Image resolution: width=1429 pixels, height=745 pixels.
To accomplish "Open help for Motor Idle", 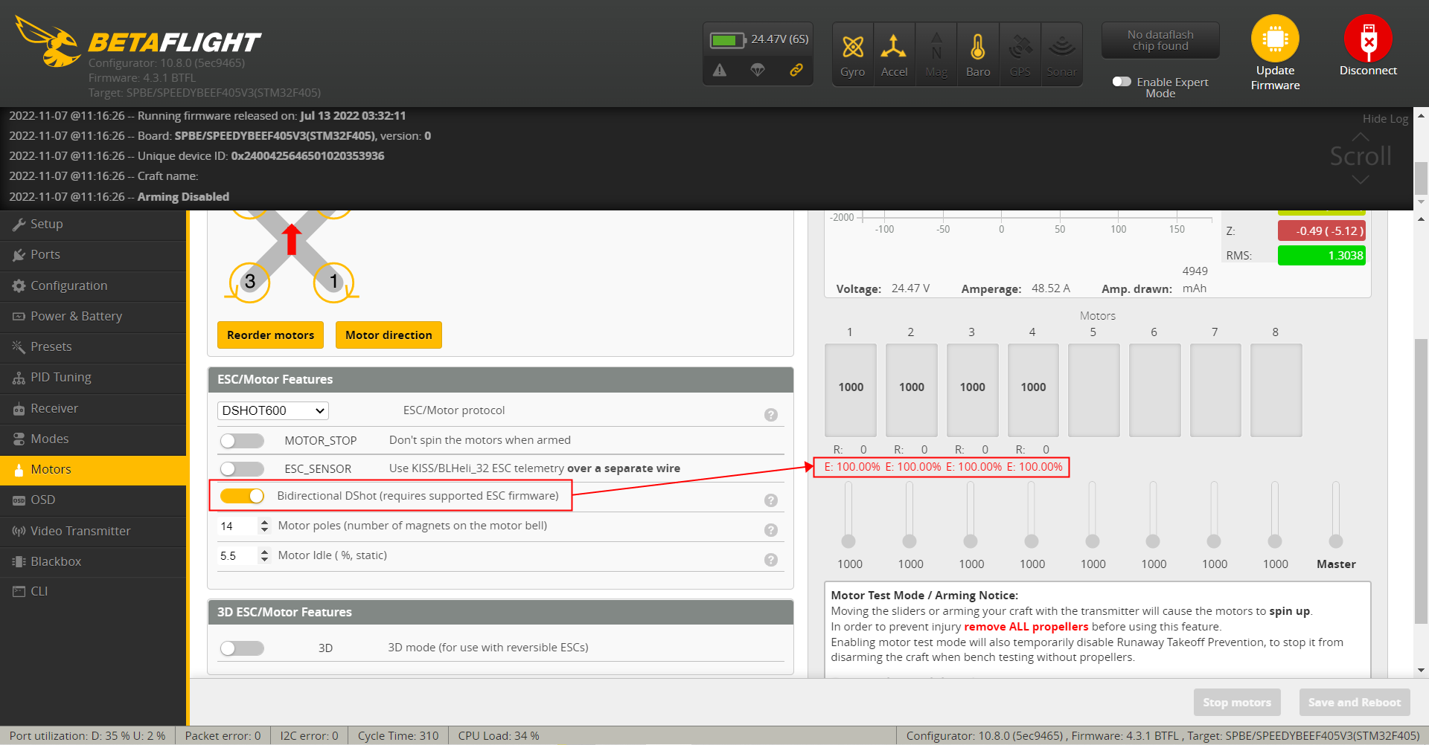I will 771,560.
